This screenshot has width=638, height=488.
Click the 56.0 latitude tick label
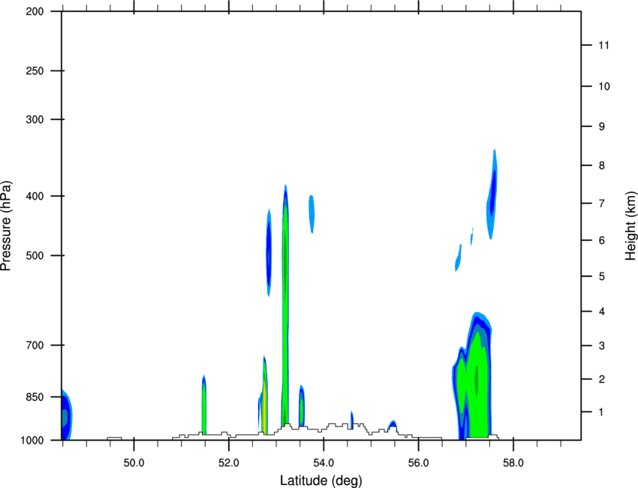click(419, 463)
